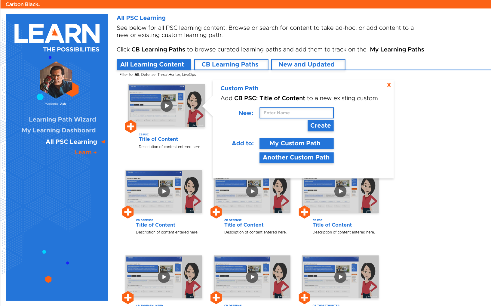Image resolution: width=491 pixels, height=306 pixels.
Task: Click Welcome, Ash text
Action: tap(55, 104)
